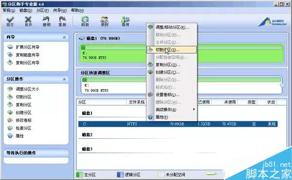
Task: Choose 调整/移动分区(R) in context menu
Action: [x=172, y=27]
